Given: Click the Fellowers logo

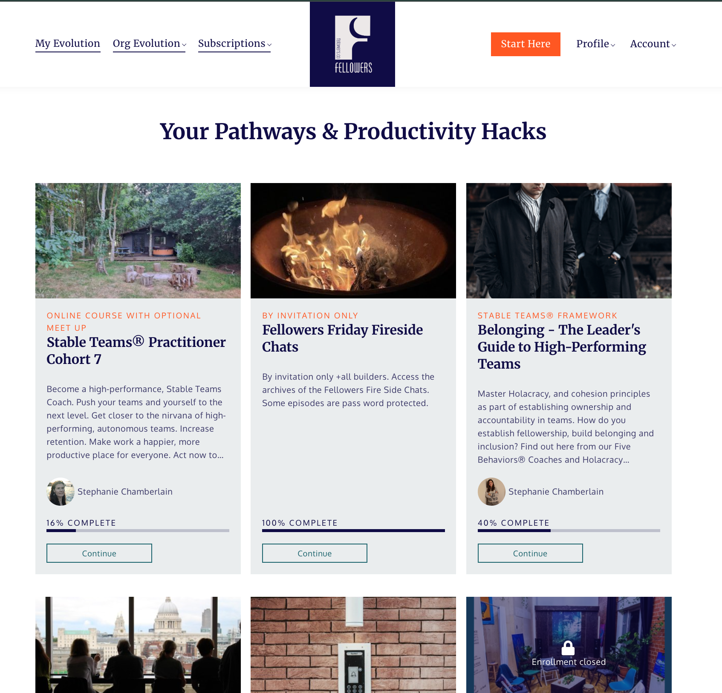Looking at the screenshot, I should (352, 44).
